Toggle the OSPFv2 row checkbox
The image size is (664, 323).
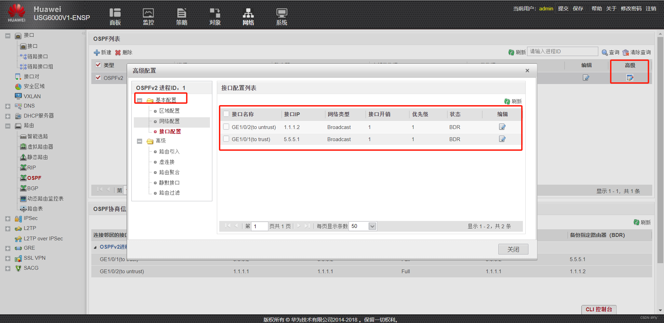[98, 77]
